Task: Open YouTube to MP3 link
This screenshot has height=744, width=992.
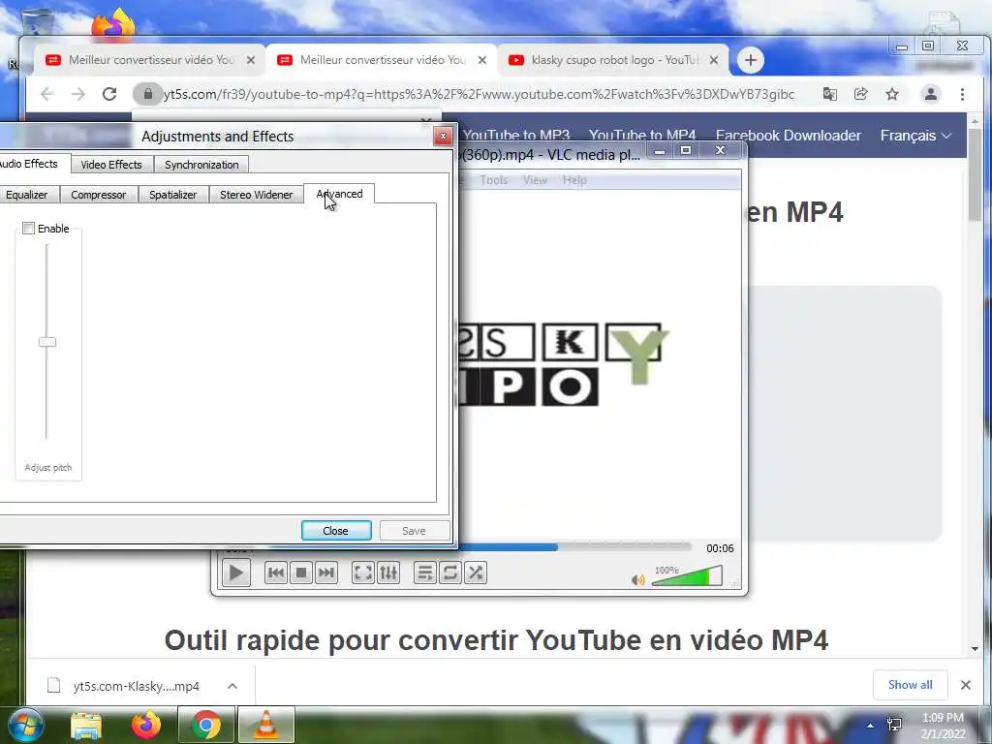Action: pos(516,136)
